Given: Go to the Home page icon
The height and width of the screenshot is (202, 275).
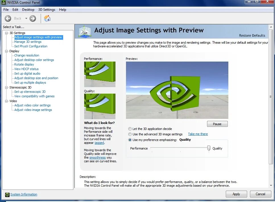Looking at the screenshot, I should pos(47,18).
